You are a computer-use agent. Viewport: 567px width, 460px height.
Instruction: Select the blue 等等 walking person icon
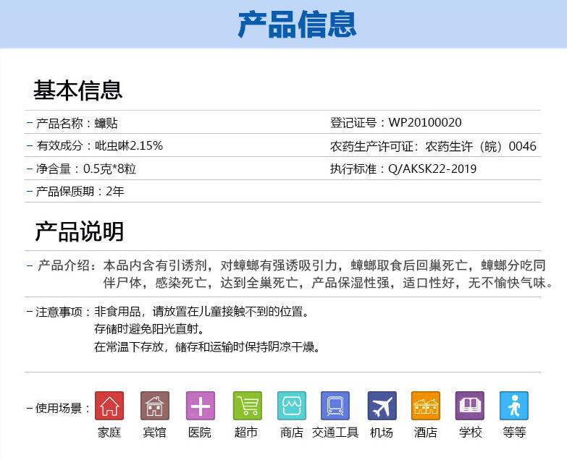coord(514,406)
